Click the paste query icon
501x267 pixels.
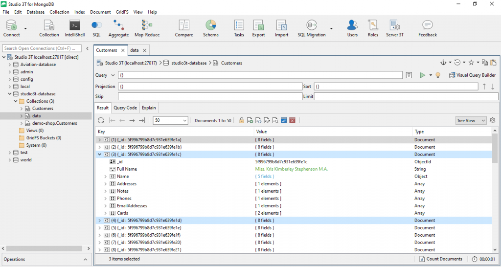point(493,63)
